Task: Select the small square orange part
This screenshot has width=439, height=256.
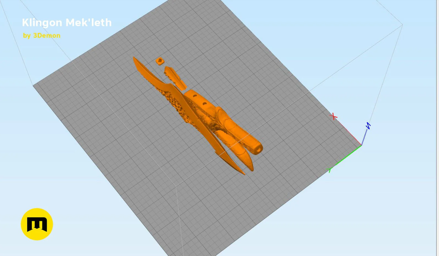Action: (x=160, y=61)
